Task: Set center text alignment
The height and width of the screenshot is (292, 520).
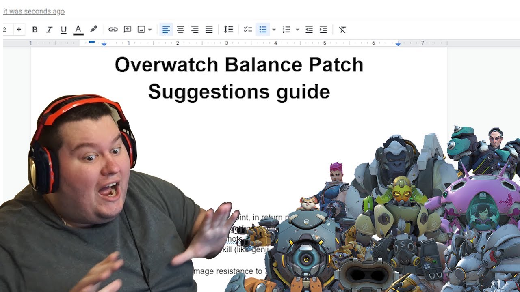Action: point(180,30)
